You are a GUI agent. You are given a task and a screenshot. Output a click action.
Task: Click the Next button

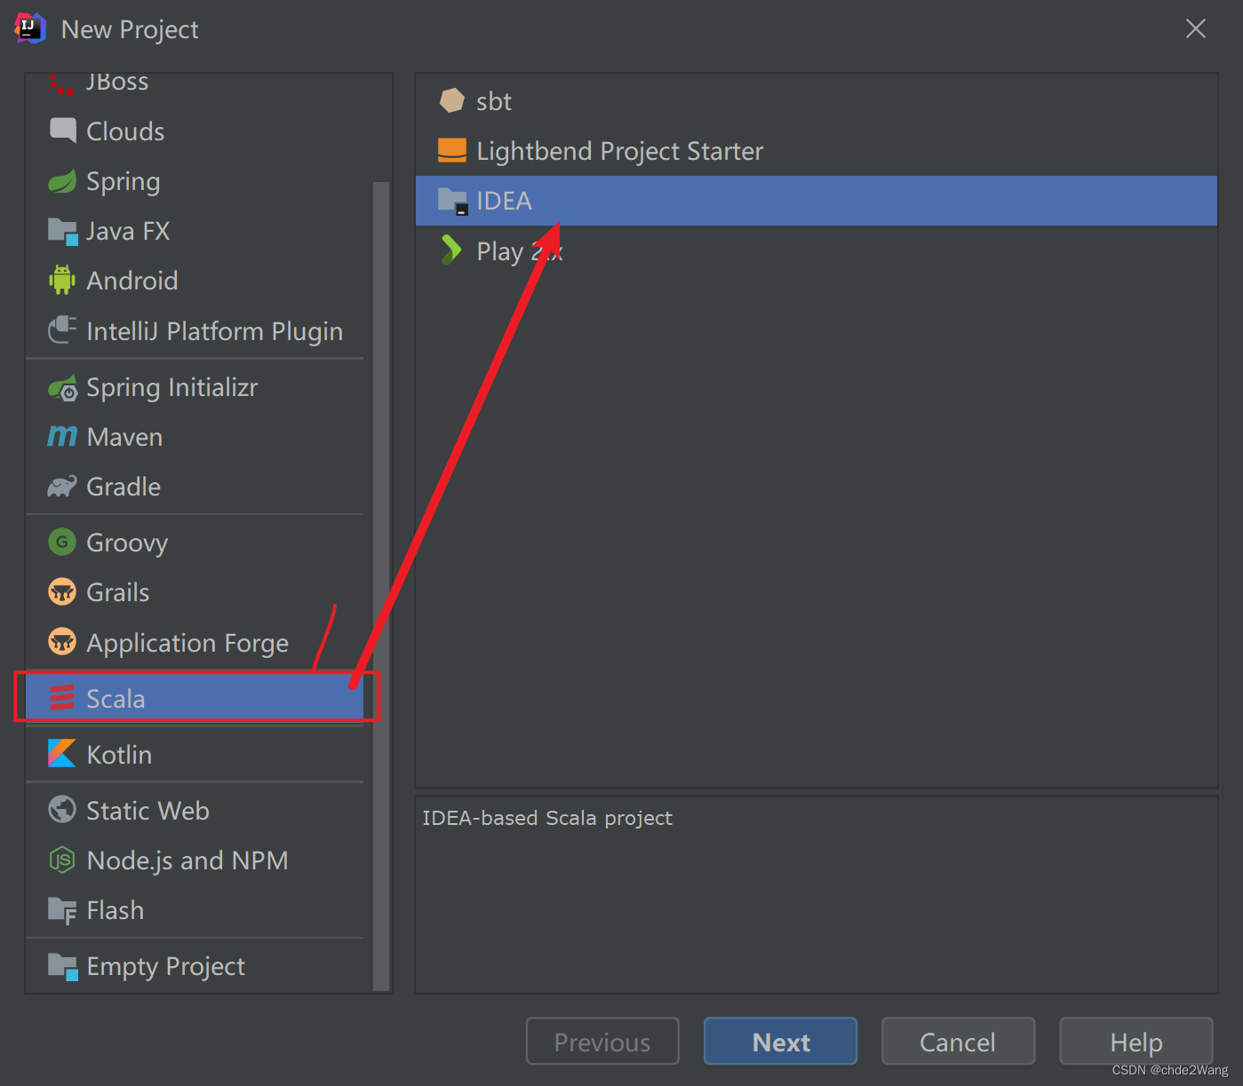pos(780,1041)
